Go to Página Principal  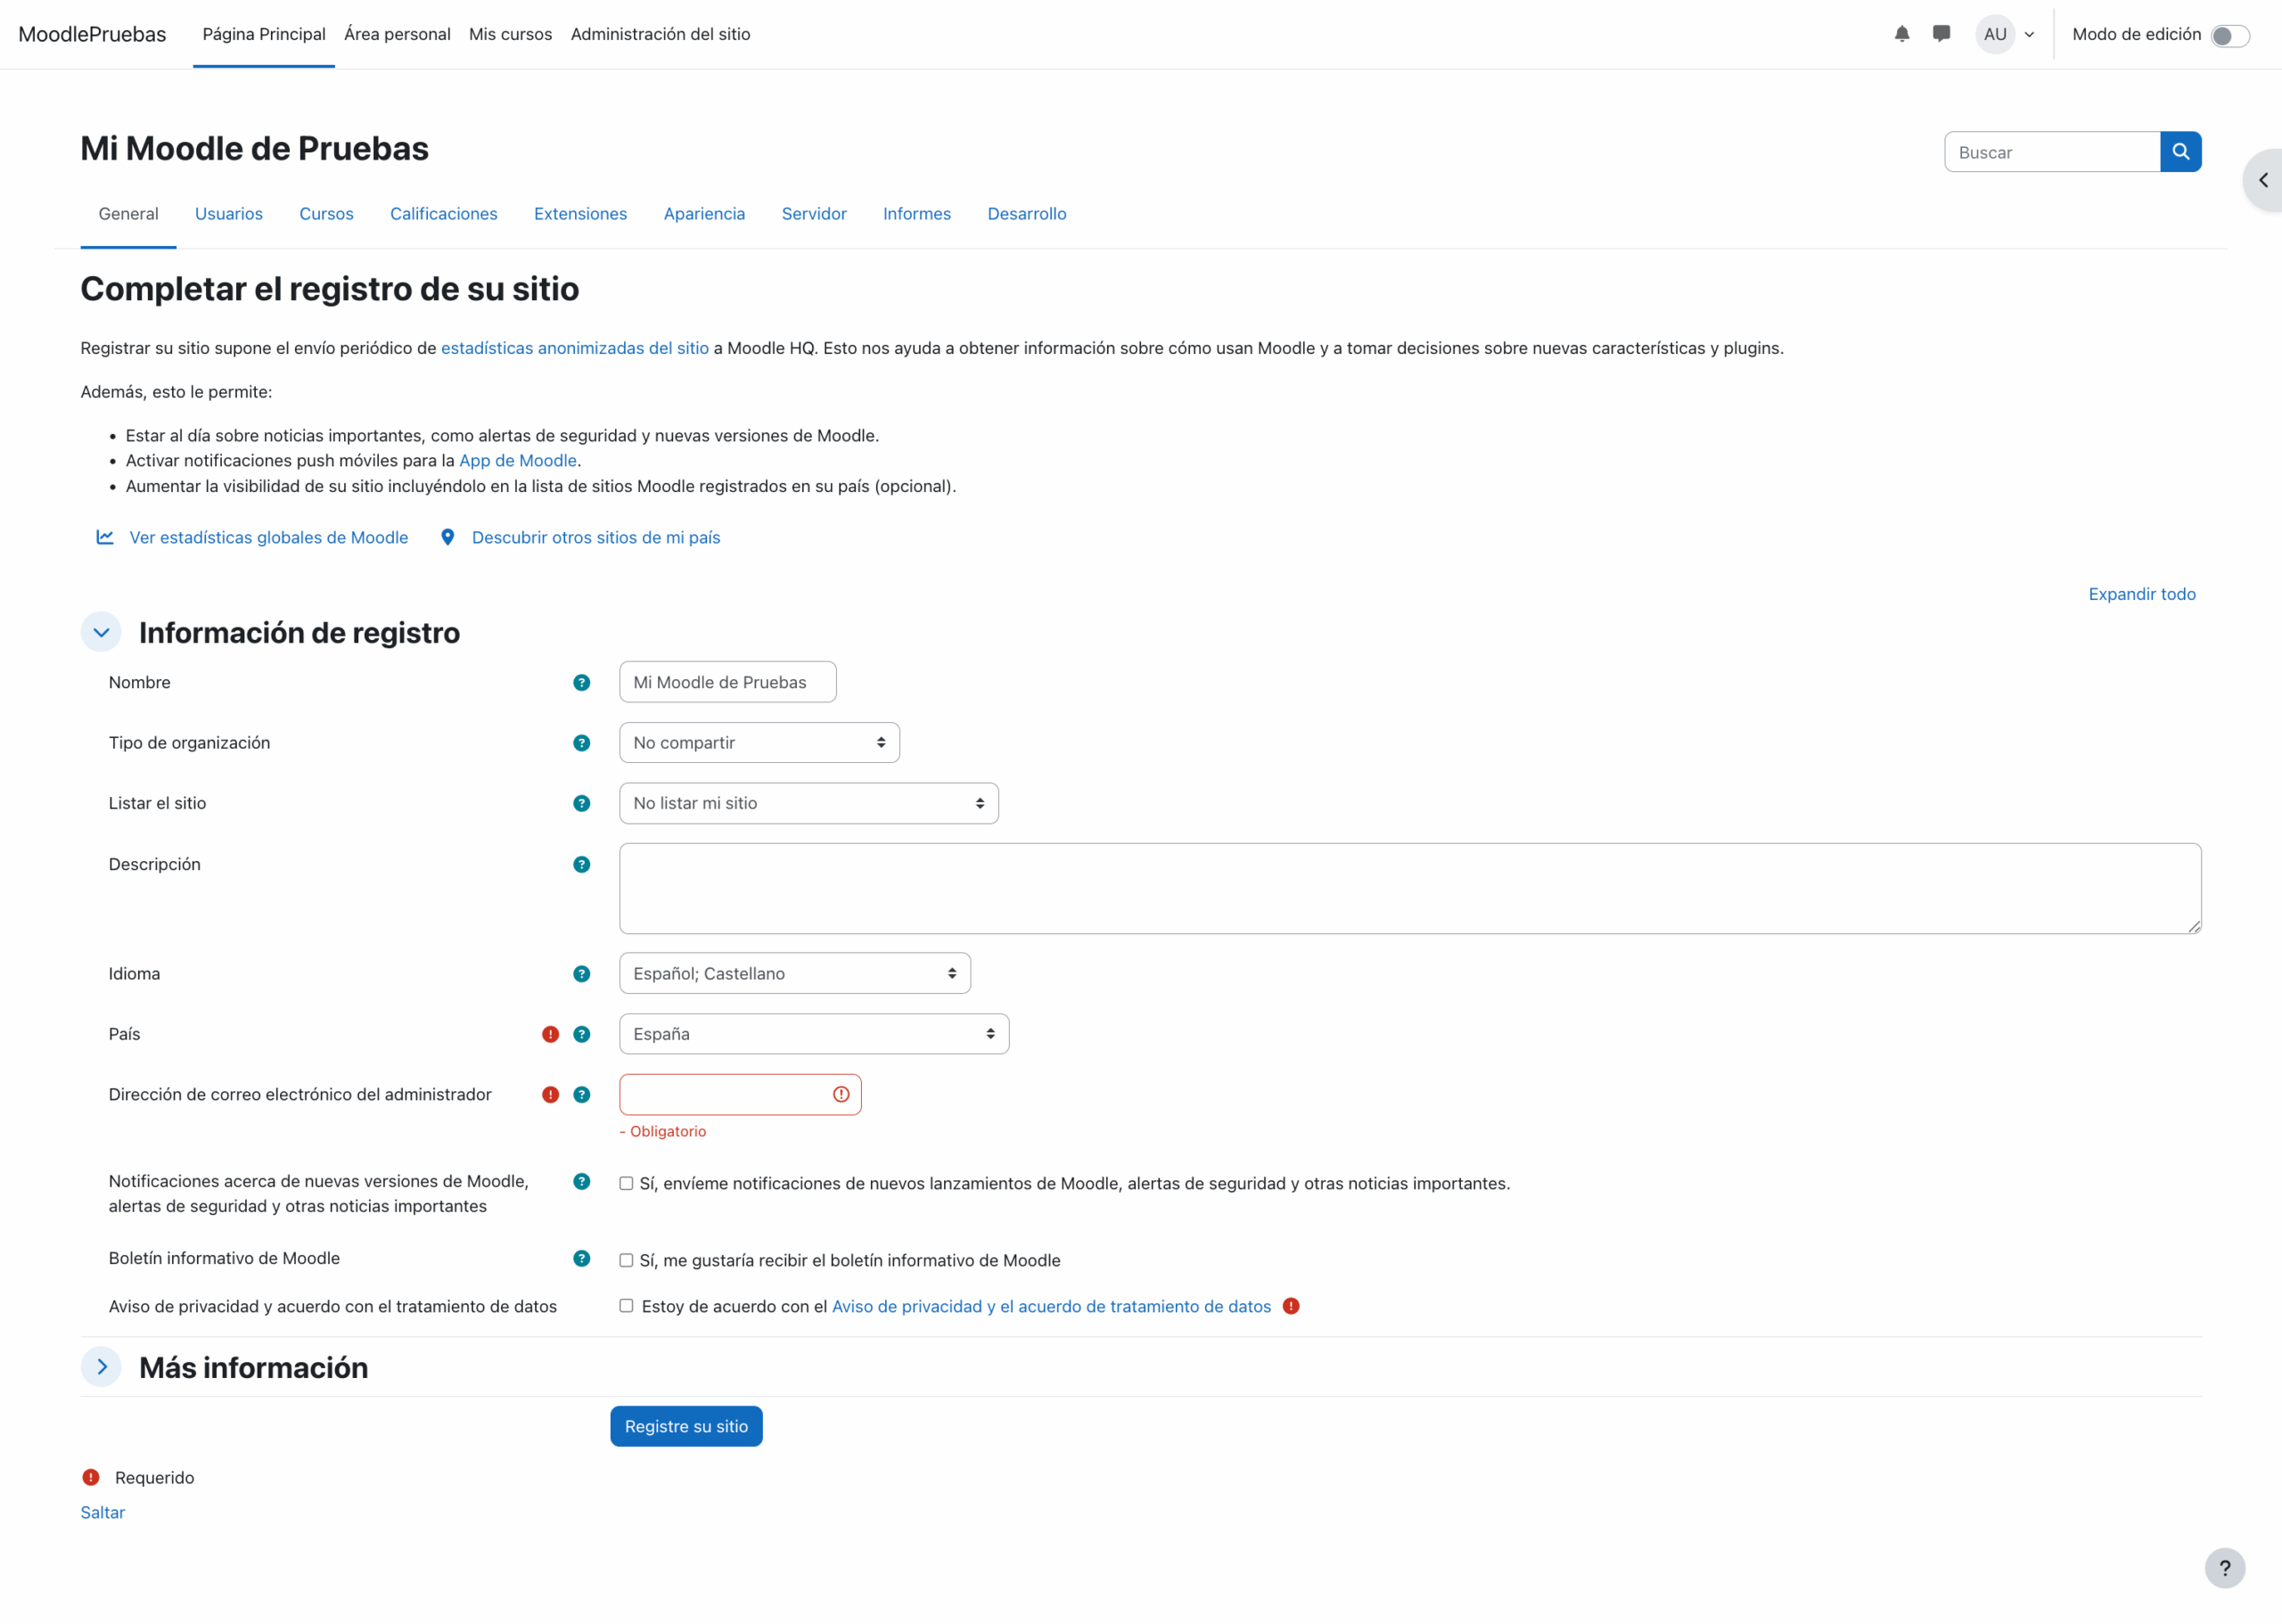[264, 34]
